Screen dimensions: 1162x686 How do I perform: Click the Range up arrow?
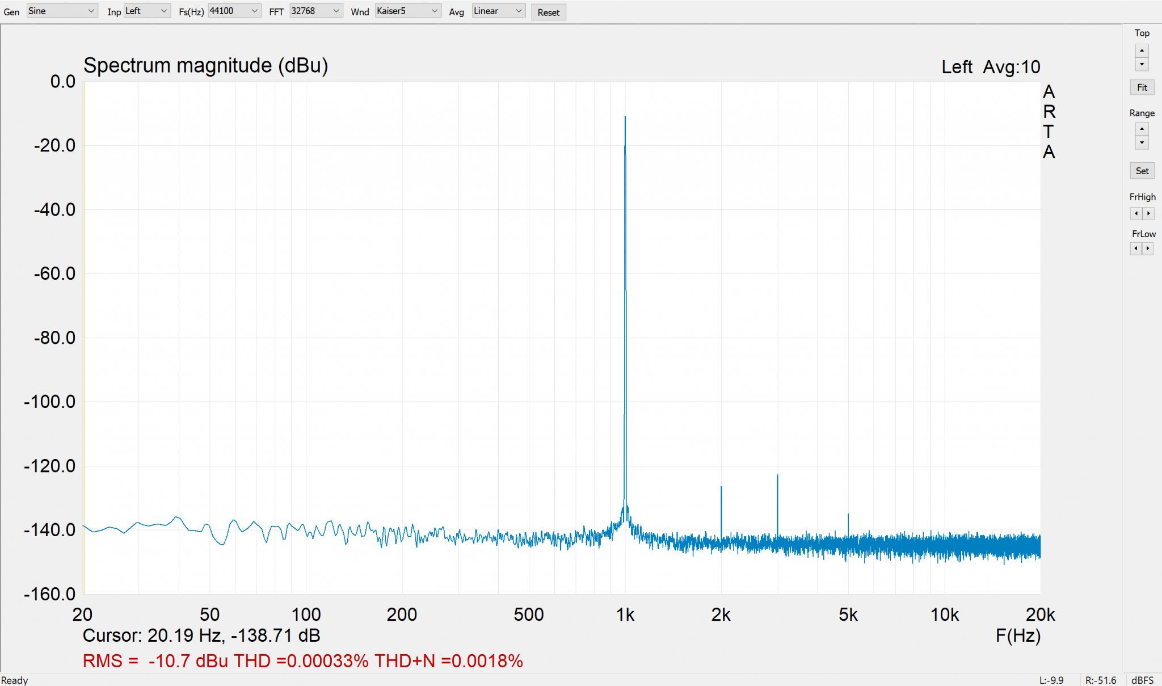[x=1142, y=129]
